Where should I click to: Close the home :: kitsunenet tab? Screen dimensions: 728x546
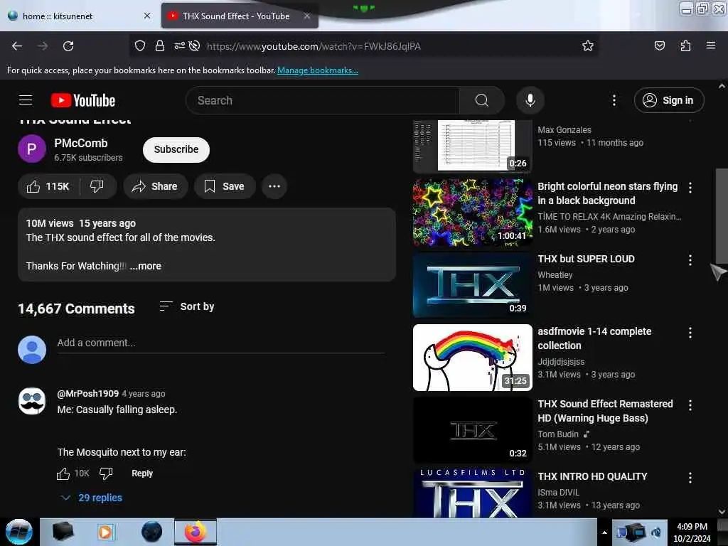click(x=147, y=16)
